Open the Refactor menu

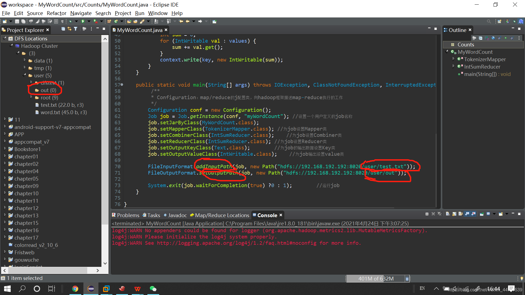coord(56,13)
